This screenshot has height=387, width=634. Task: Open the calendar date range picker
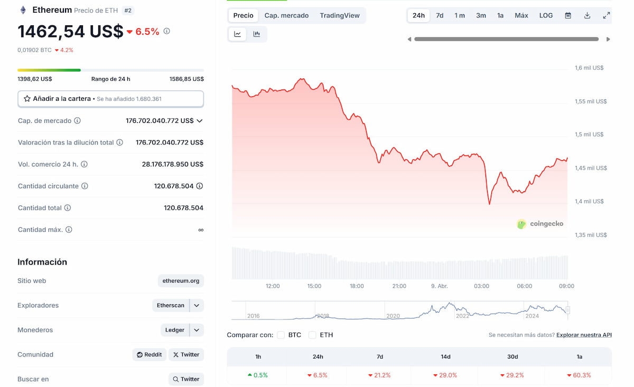567,15
